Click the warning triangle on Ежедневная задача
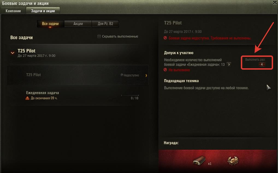This screenshot has height=173, width=278. point(28,98)
